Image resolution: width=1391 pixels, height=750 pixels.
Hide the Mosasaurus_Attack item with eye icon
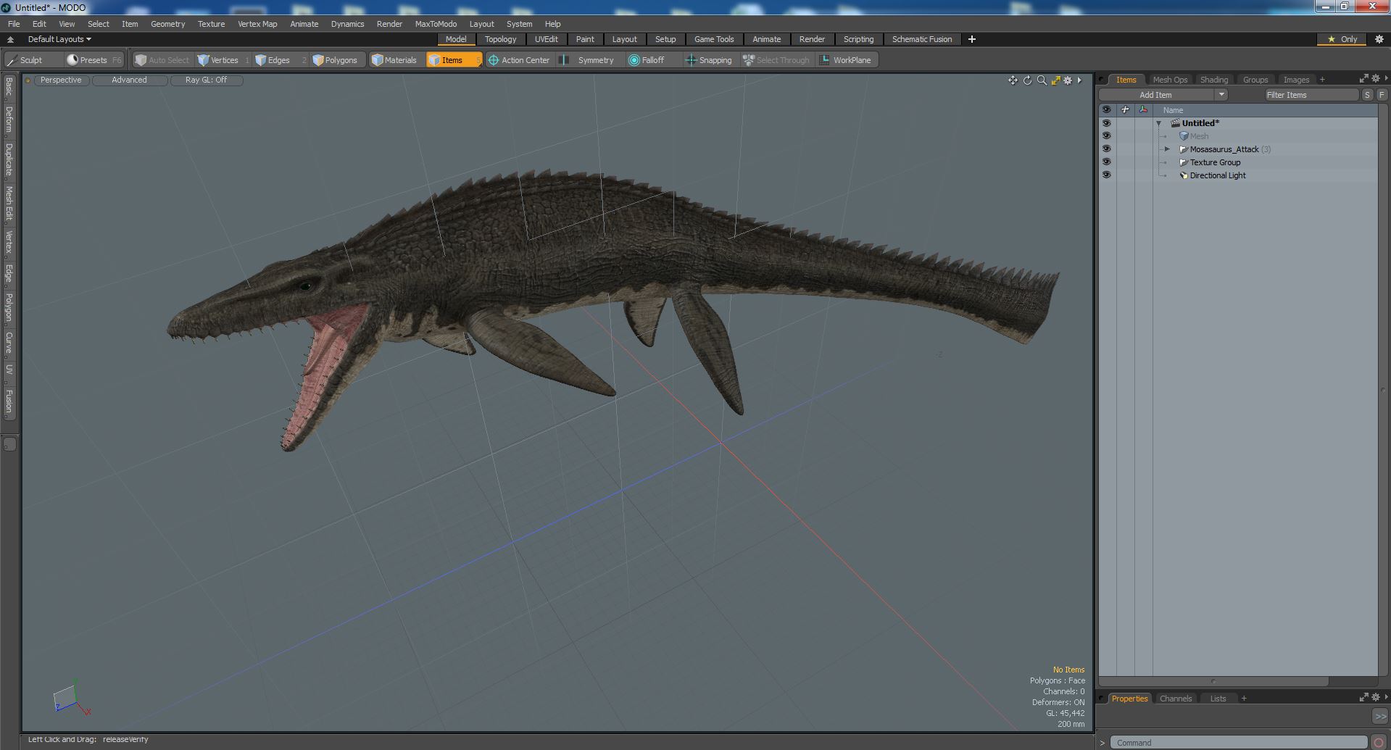tap(1106, 149)
